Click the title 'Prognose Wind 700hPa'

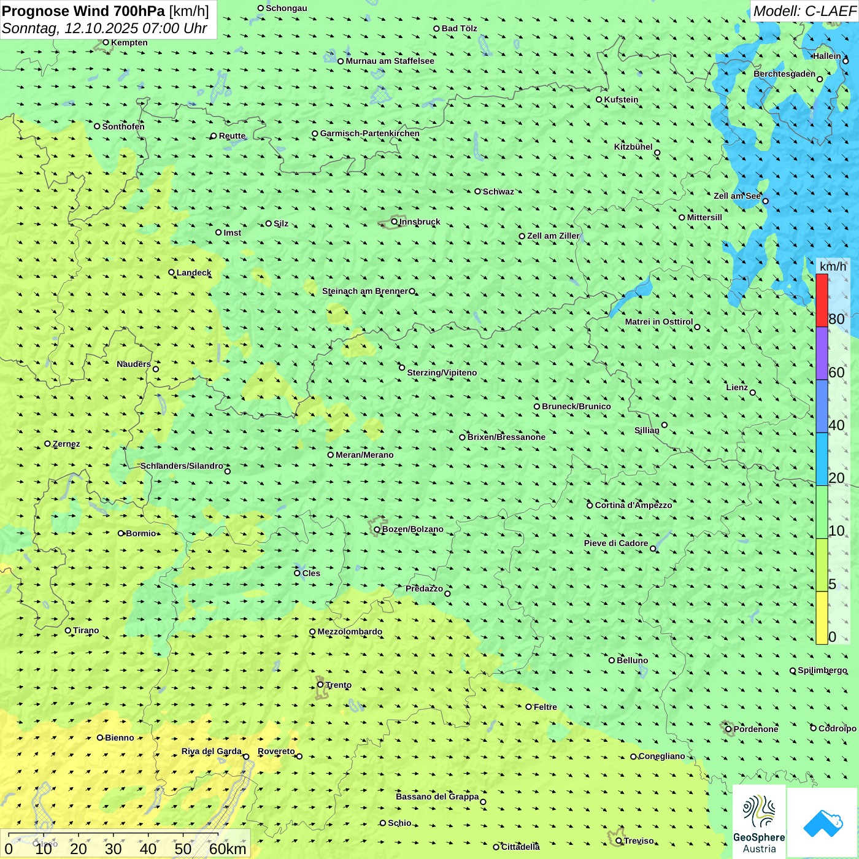click(83, 11)
